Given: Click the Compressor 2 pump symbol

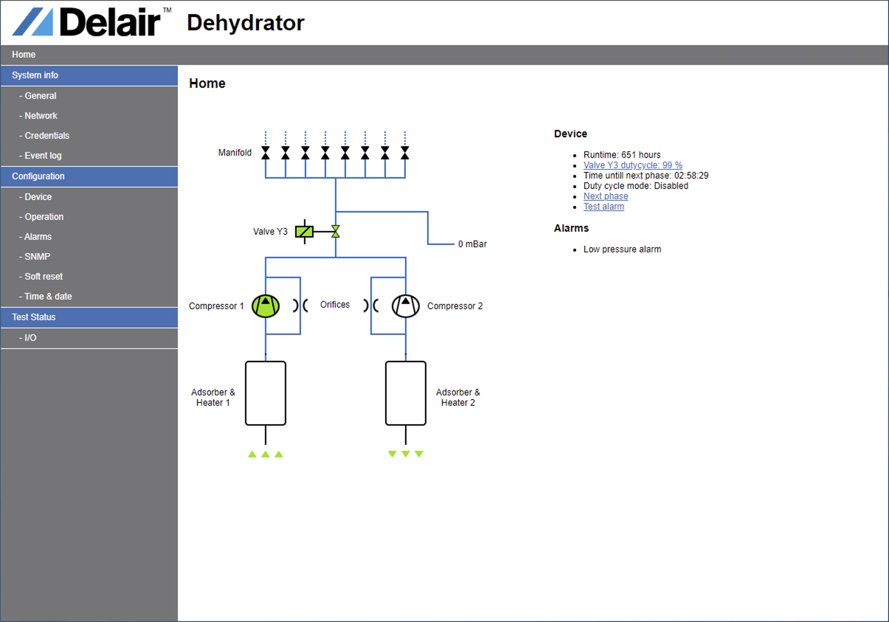Looking at the screenshot, I should tap(405, 306).
